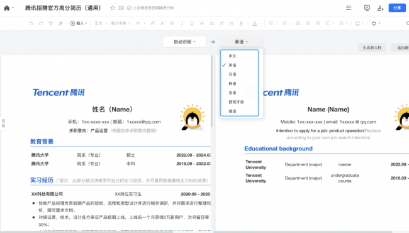Open the move-to-folder icon

tap(121, 8)
